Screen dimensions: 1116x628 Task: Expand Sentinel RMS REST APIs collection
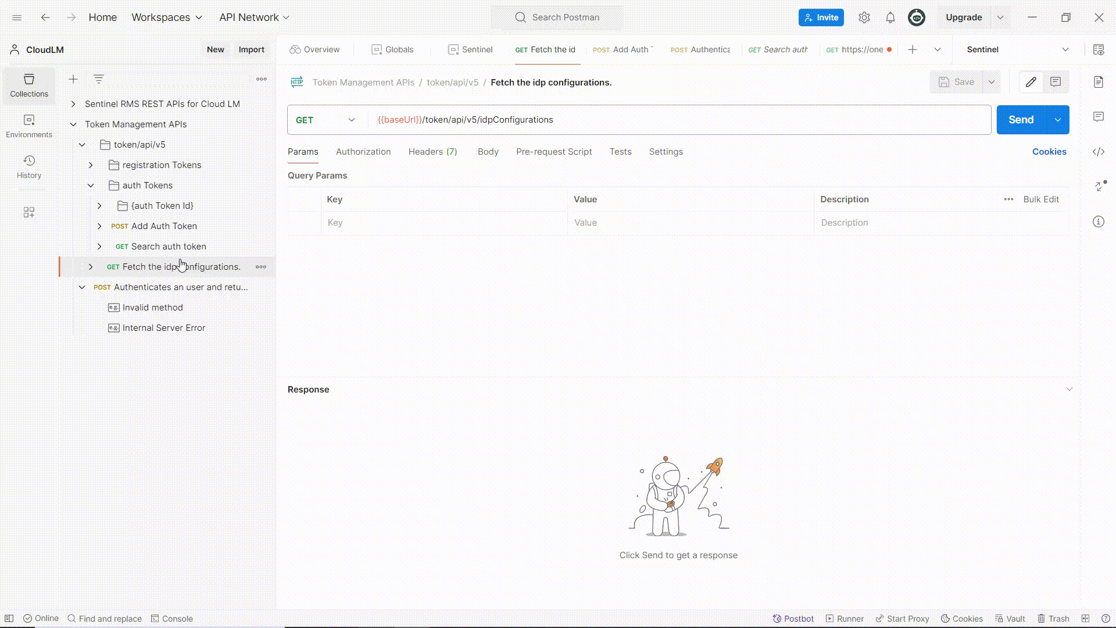click(x=73, y=104)
